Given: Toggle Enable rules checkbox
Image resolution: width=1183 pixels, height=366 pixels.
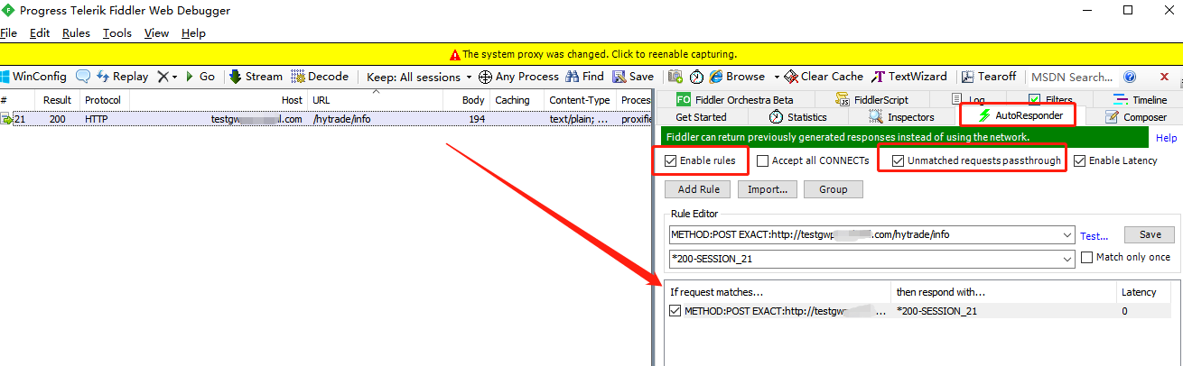Looking at the screenshot, I should 670,160.
